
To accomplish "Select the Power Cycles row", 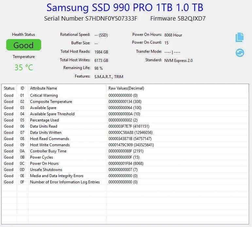I will pos(125,157).
